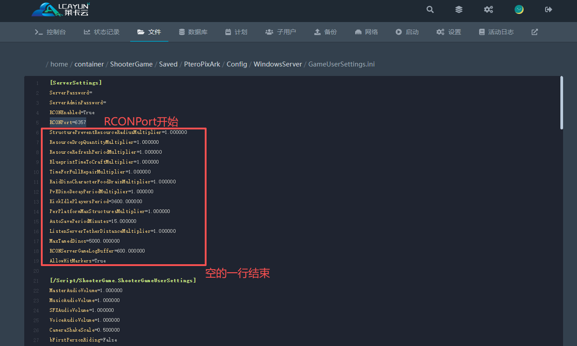Click the container breadcrumb link
577x346 pixels.
(x=89, y=64)
